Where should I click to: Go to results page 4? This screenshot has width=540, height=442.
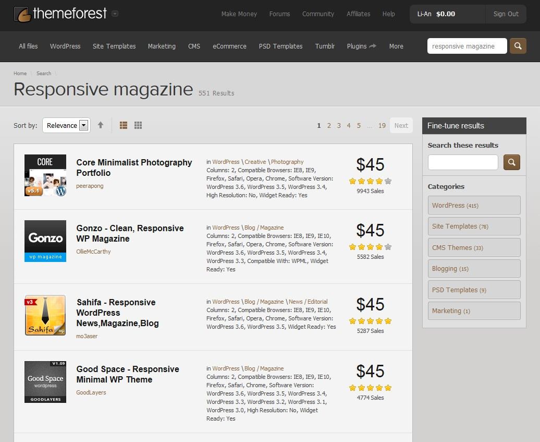[x=349, y=125]
